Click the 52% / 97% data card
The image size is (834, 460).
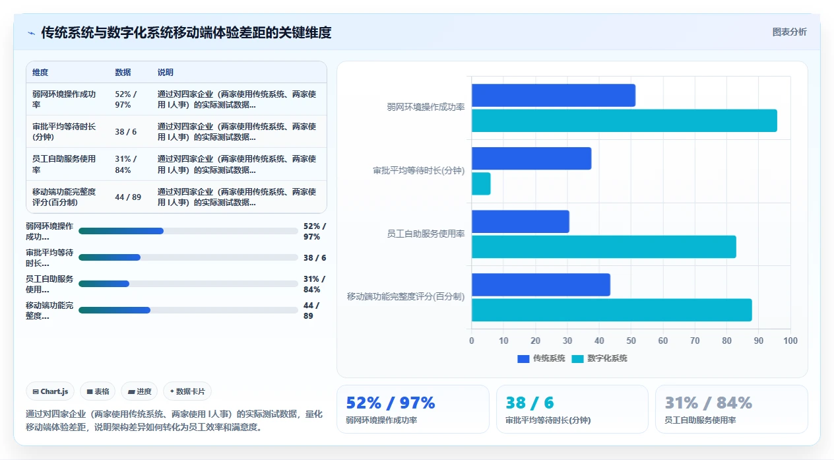413,409
